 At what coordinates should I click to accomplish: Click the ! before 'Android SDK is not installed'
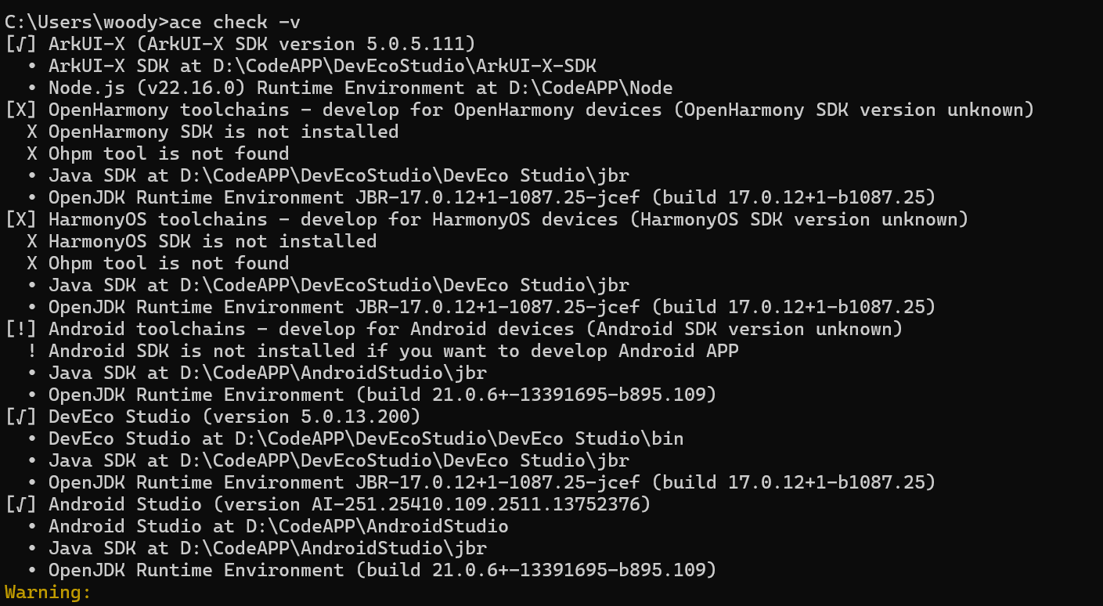[x=32, y=351]
